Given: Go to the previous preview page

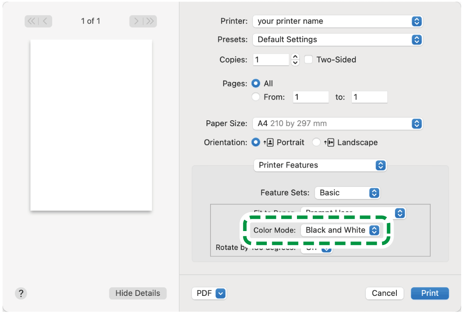Looking at the screenshot, I should (x=45, y=21).
